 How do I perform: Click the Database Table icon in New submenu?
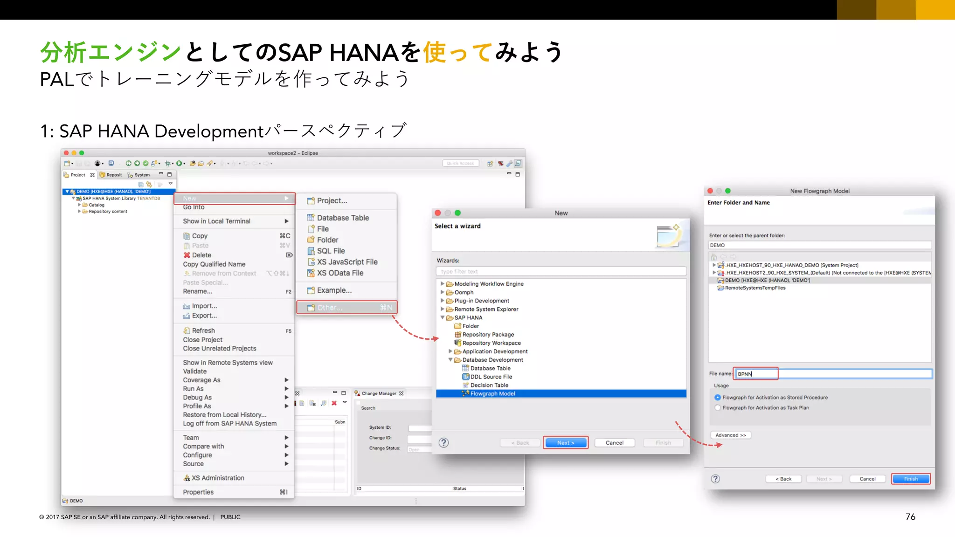point(311,218)
